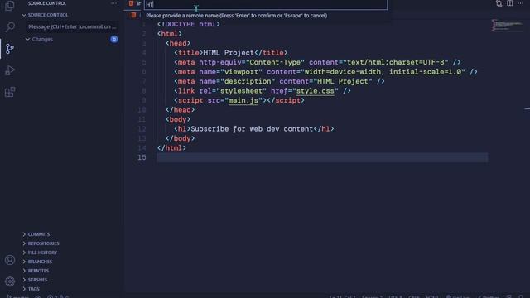The image size is (530, 298).
Task: Open the Run and Debug view
Action: tap(10, 70)
